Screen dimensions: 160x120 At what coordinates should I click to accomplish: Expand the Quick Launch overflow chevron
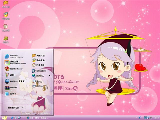(x=23, y=118)
